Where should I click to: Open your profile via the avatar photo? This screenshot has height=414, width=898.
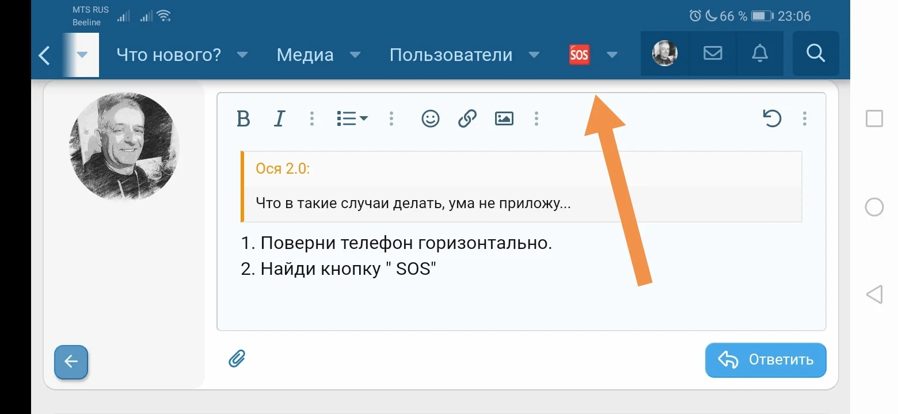[x=664, y=53]
